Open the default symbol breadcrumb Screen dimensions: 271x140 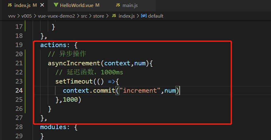[155, 16]
